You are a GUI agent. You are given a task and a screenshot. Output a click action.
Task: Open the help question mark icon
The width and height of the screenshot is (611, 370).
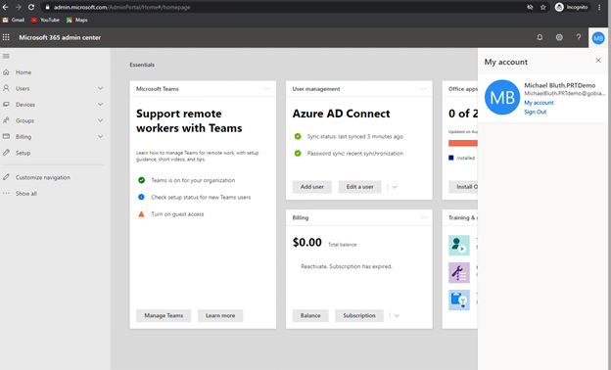click(579, 37)
